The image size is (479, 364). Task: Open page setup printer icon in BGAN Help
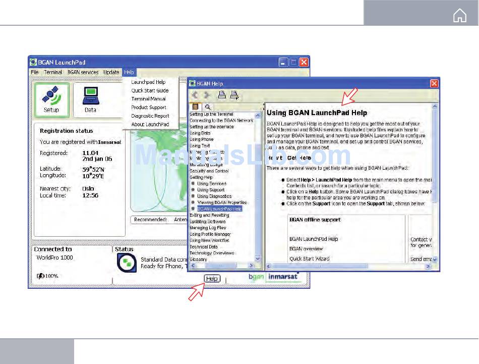234,95
